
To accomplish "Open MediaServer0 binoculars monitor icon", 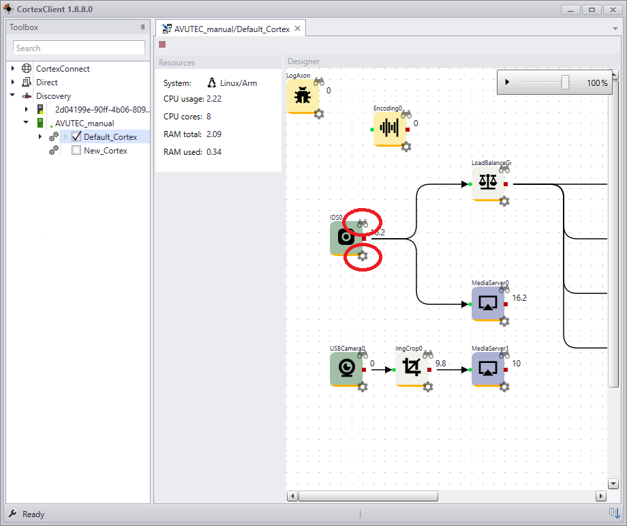I will pyautogui.click(x=504, y=289).
